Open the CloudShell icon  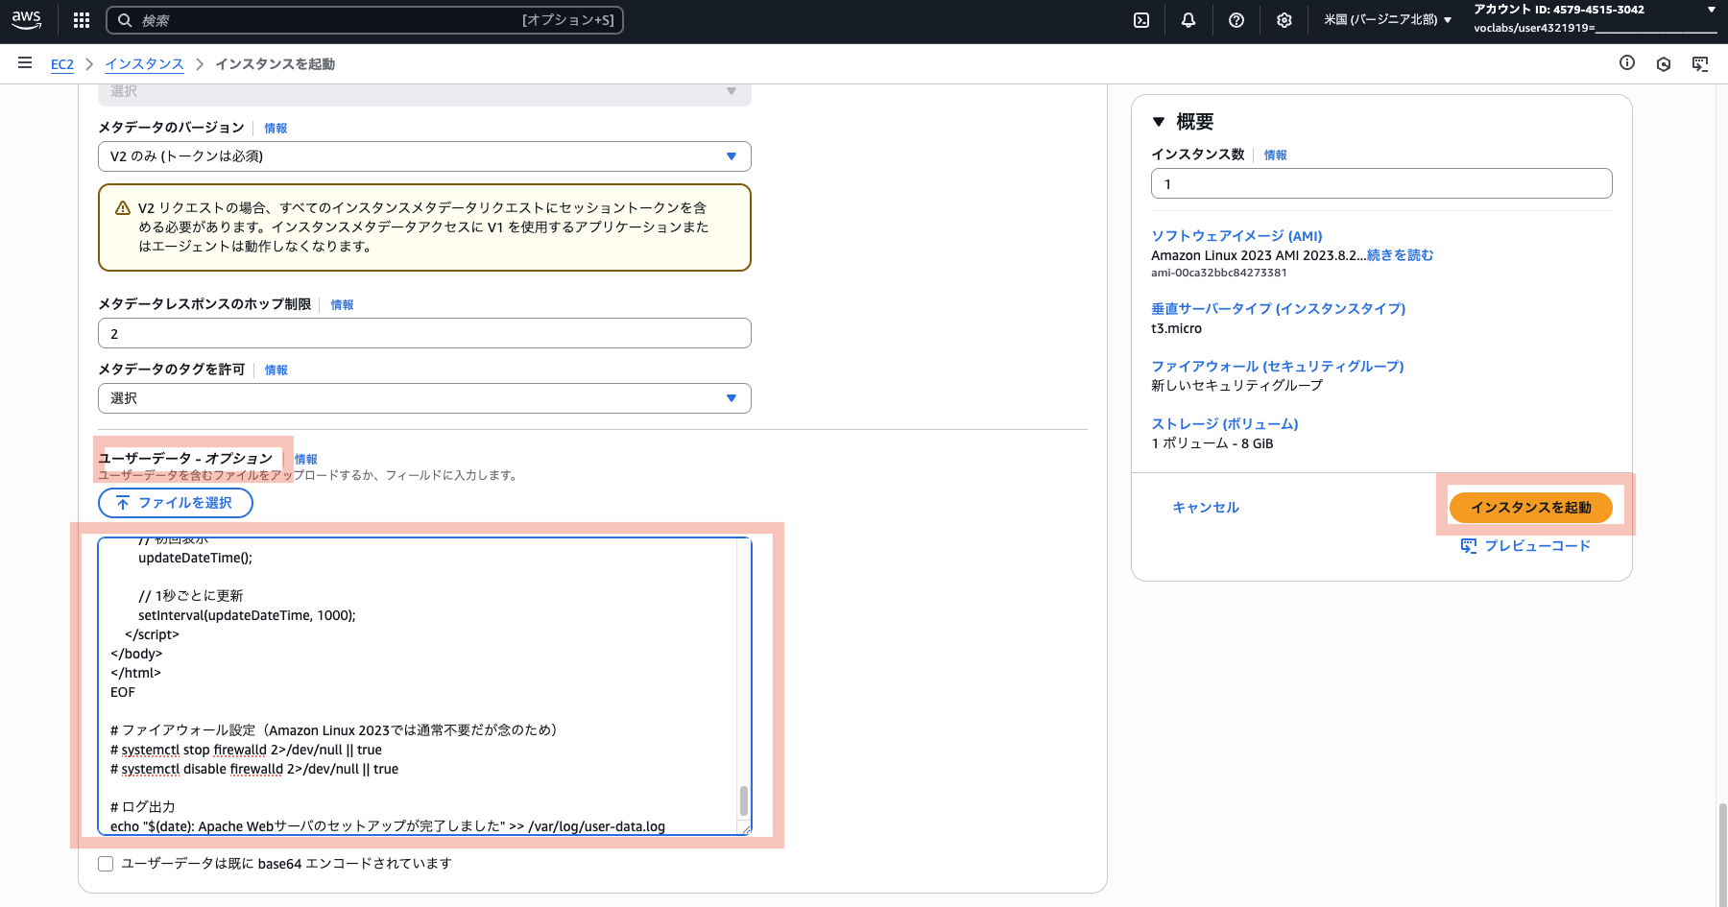pos(1141,20)
